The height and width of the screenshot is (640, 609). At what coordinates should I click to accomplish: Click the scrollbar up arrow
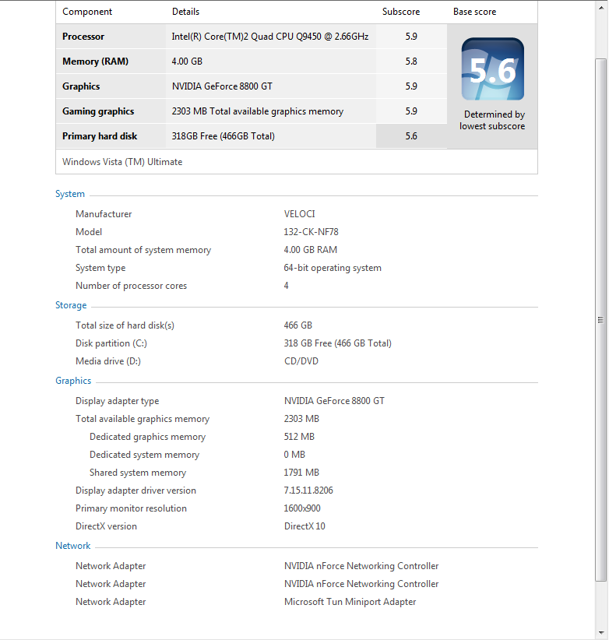601,8
